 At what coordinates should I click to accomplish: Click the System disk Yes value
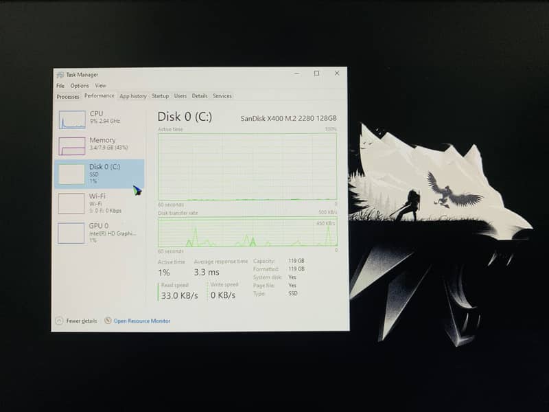[292, 277]
